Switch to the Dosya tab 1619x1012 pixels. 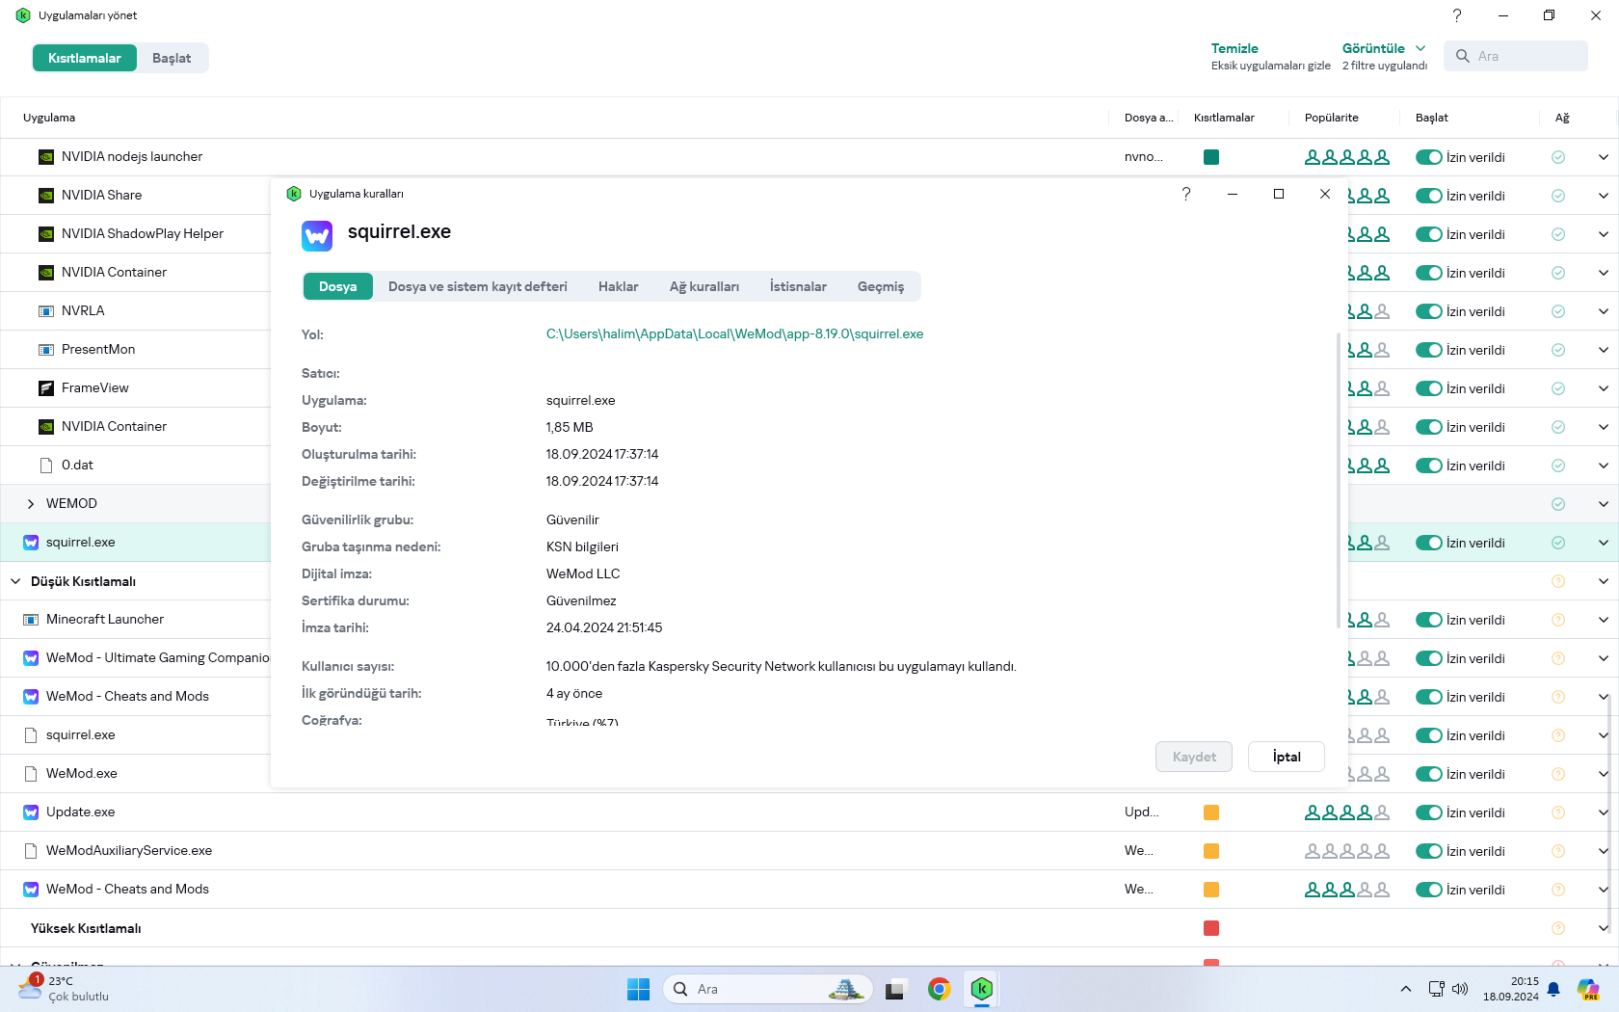tap(338, 286)
